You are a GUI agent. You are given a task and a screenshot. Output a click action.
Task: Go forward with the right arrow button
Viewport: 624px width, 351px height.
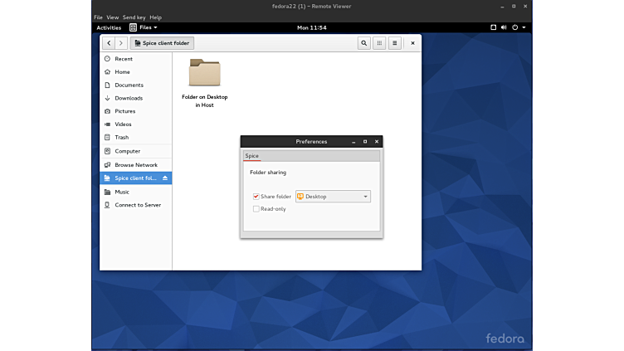121,43
